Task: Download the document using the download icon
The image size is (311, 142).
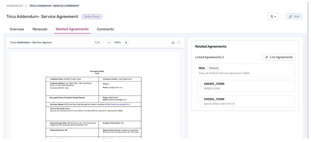Action: click(x=173, y=42)
